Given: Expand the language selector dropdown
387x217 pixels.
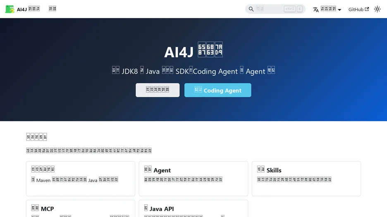Looking at the screenshot, I should click(x=327, y=9).
